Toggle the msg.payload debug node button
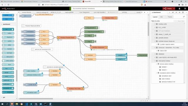The height and width of the screenshot is (106, 188). point(99,28)
